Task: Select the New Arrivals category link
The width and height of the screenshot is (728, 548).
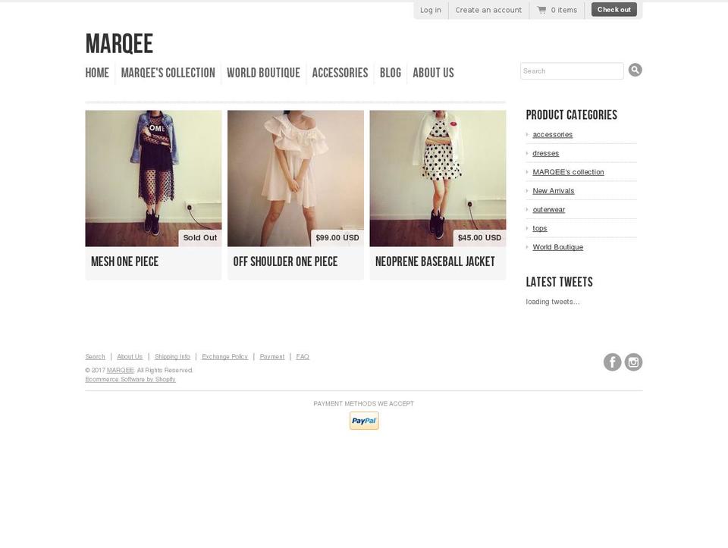Action: pyautogui.click(x=554, y=191)
